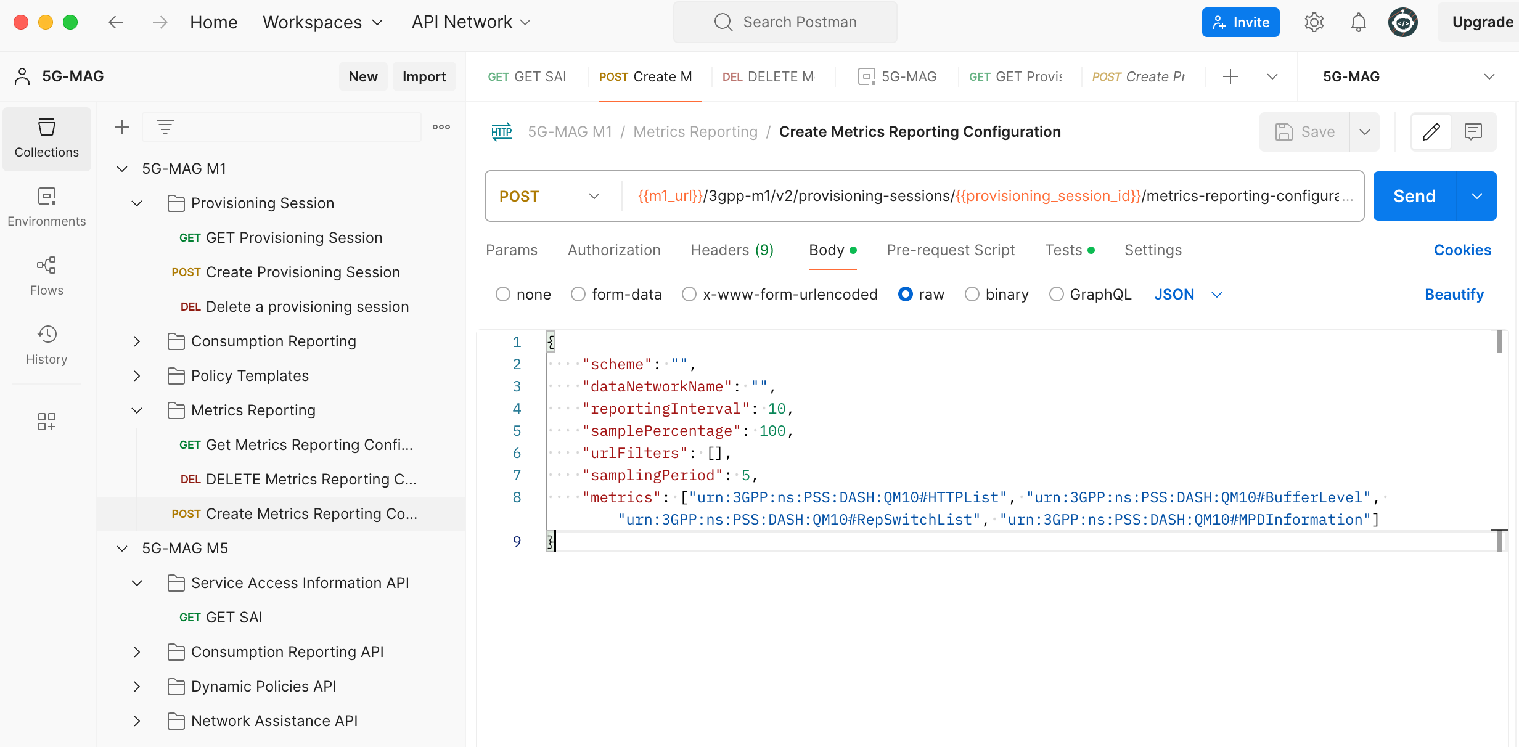Switch body format to GraphQL

click(1055, 294)
